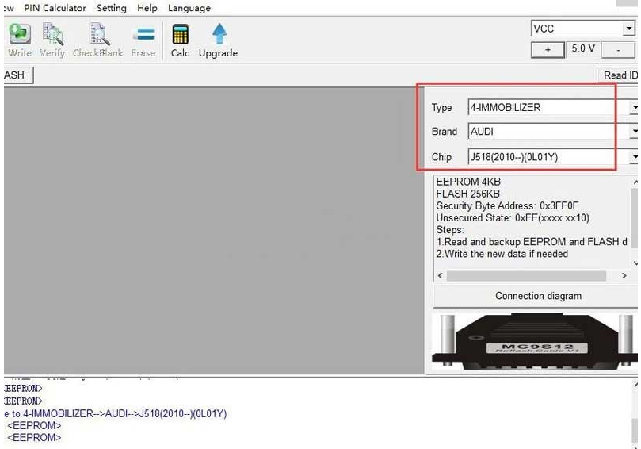Open the Language menu

tap(189, 8)
